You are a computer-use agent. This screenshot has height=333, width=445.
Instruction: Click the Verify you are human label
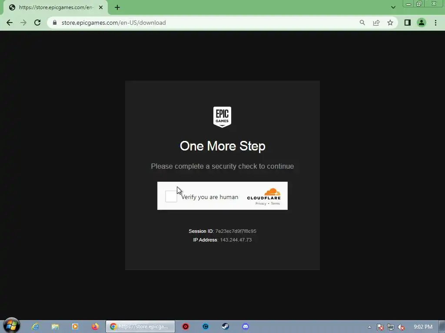pos(210,197)
